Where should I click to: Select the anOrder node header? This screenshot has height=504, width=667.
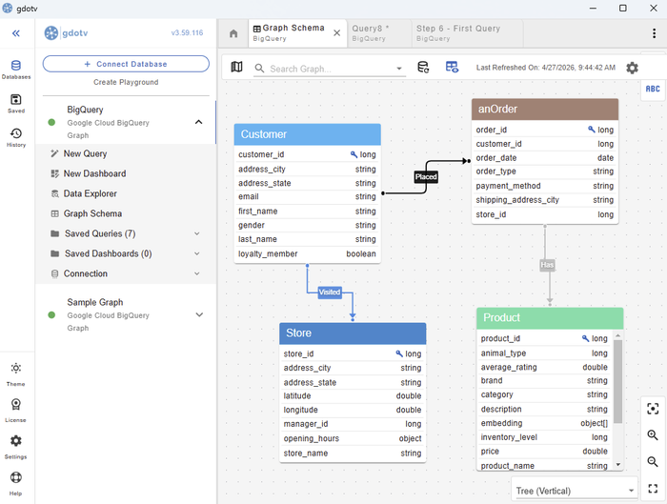point(544,110)
